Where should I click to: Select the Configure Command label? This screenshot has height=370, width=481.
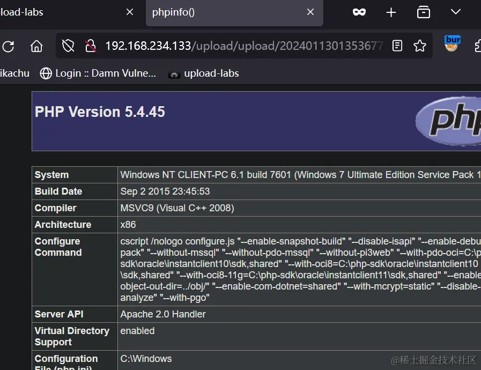click(x=58, y=247)
